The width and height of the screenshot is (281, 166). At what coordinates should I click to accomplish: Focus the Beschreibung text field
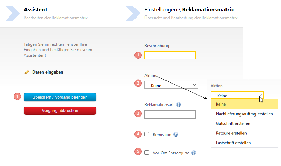(170, 55)
